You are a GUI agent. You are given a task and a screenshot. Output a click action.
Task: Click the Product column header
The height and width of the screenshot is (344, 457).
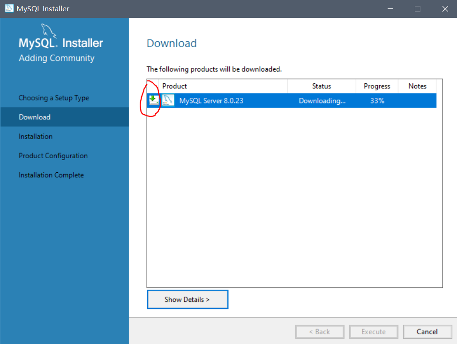coord(223,86)
